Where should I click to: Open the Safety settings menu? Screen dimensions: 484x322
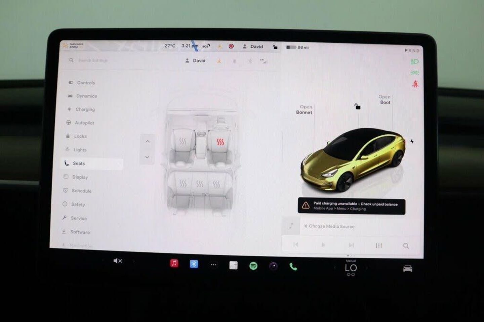click(x=74, y=204)
